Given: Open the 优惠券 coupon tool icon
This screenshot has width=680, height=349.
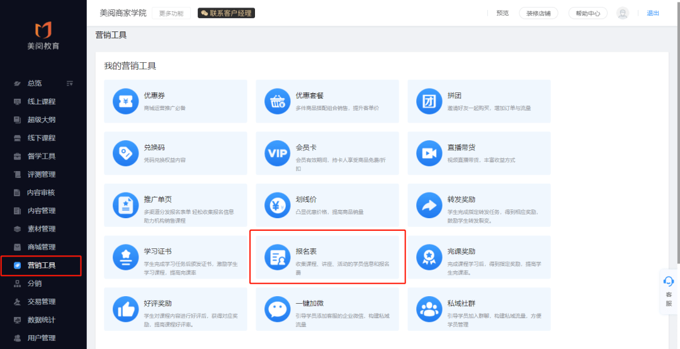Looking at the screenshot, I should (126, 101).
